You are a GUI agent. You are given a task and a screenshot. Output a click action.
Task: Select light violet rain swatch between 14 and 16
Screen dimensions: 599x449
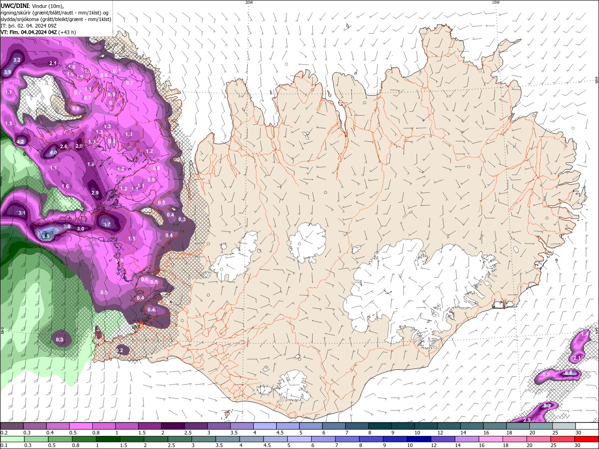coord(466,439)
